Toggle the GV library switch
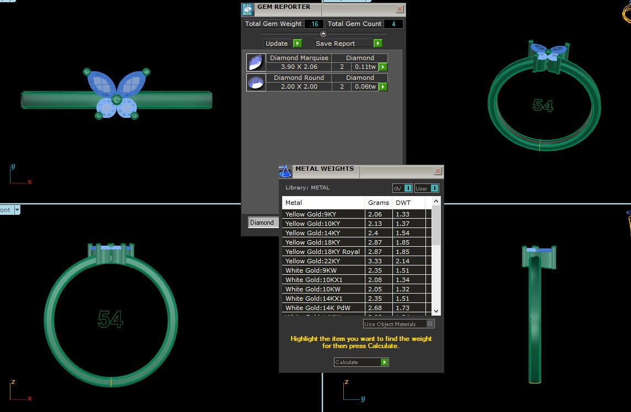The height and width of the screenshot is (412, 631). (x=408, y=188)
